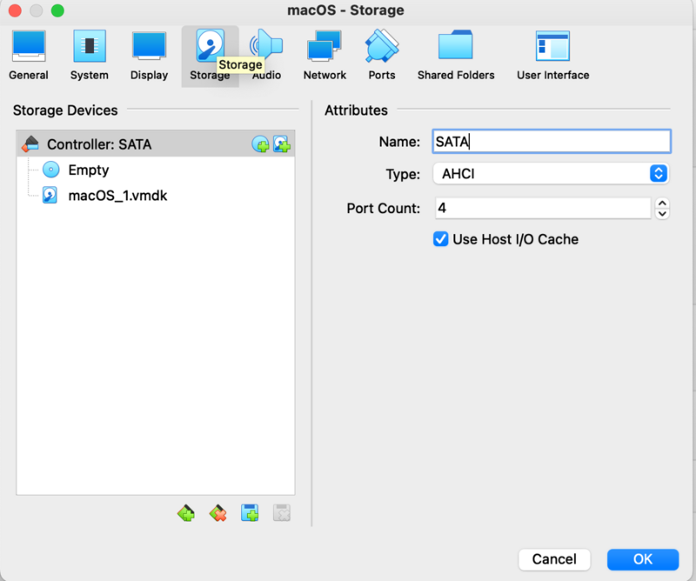
Task: Decrease Port Count with down arrow
Action: pos(662,213)
